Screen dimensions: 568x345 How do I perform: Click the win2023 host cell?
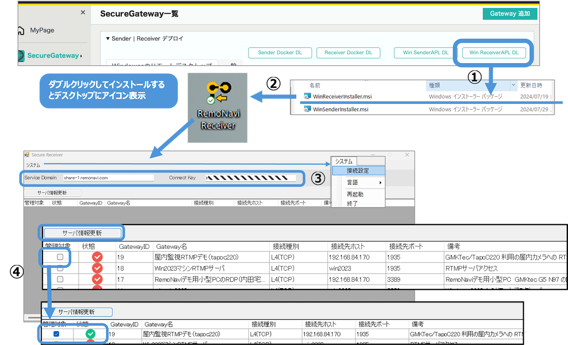339,268
